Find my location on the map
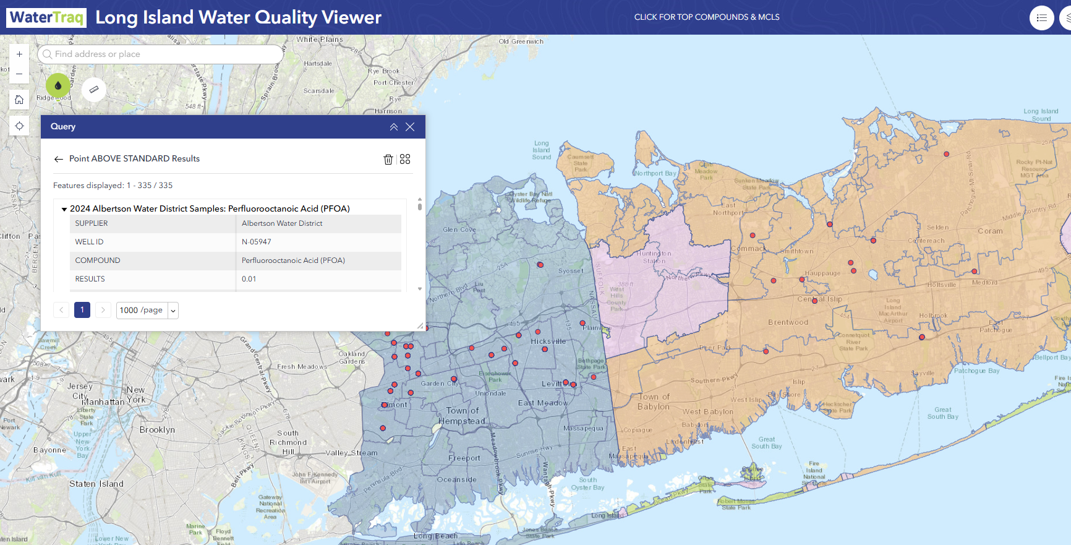This screenshot has width=1071, height=545. [x=19, y=126]
